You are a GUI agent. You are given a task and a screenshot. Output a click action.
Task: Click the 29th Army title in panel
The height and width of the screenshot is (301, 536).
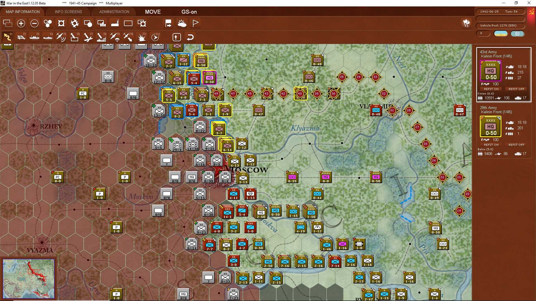click(488, 108)
